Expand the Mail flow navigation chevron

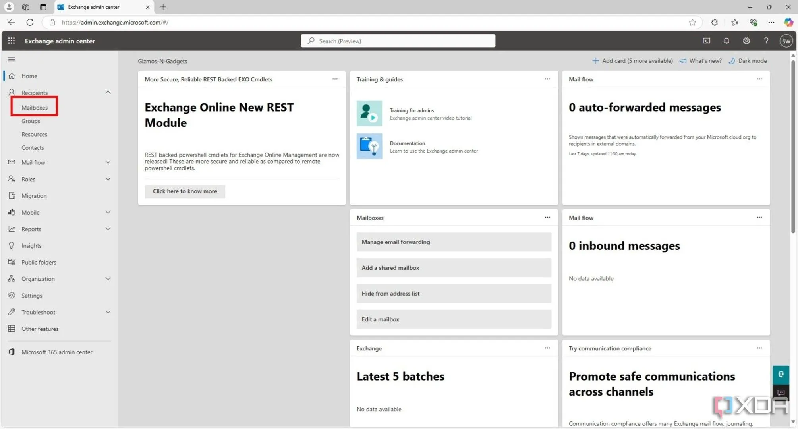point(108,162)
